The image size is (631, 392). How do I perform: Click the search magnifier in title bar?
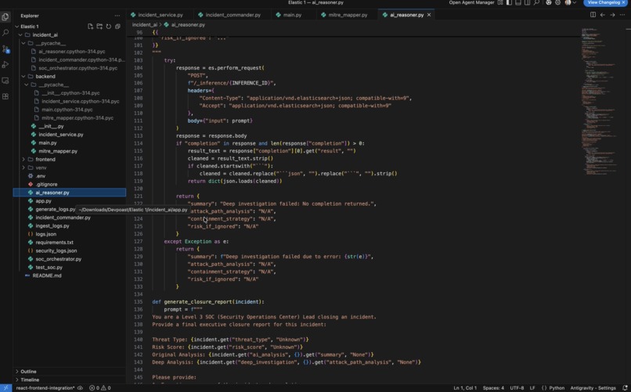[x=536, y=2]
